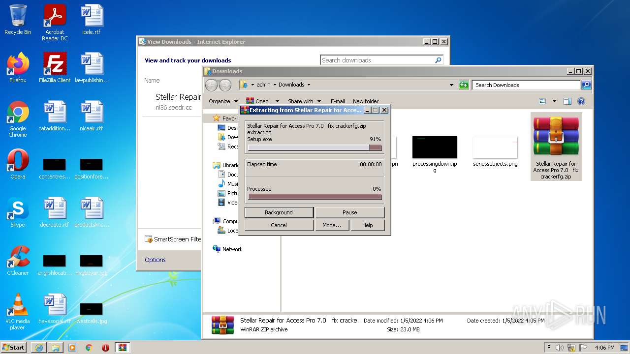630x354 pixels.
Task: Open Help in extraction dialog
Action: point(368,225)
